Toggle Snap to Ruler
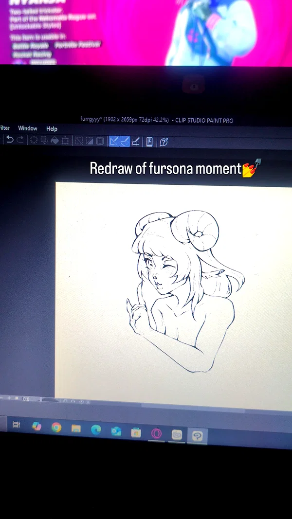This screenshot has width=292, height=519. 114,142
